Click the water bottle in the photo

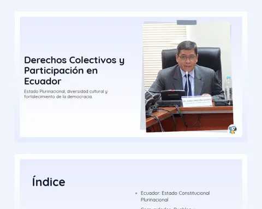pyautogui.click(x=229, y=88)
